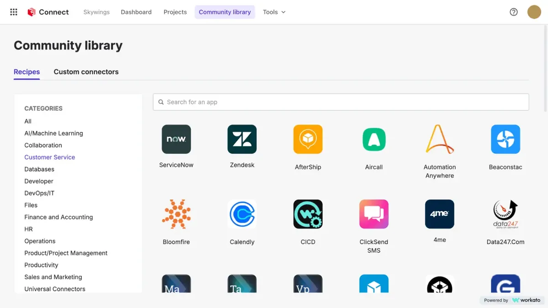Select the Collaboration category
This screenshot has width=548, height=308.
43,145
